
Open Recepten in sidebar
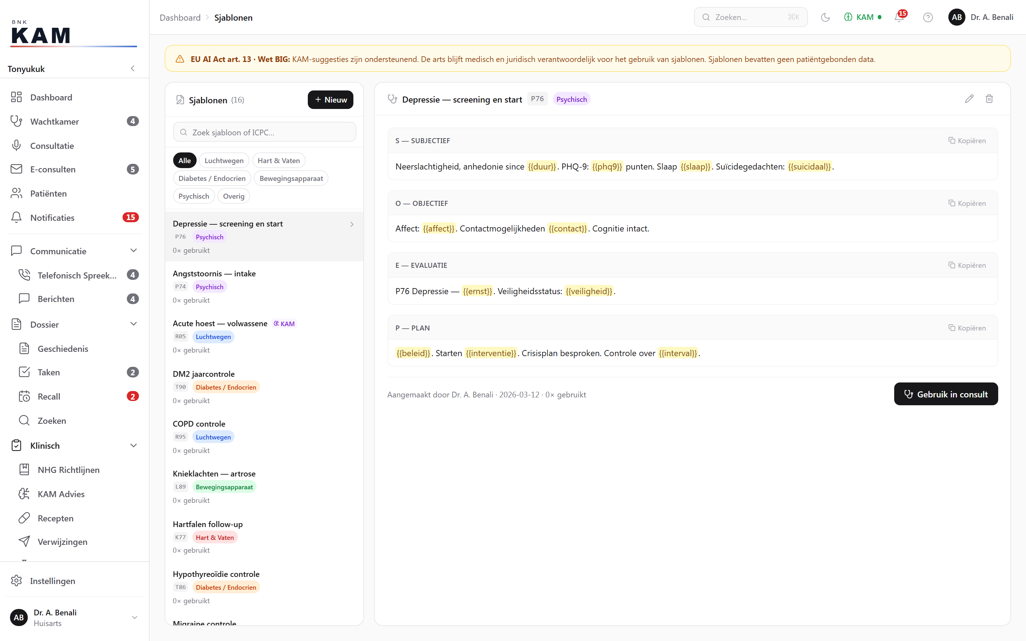point(78,518)
